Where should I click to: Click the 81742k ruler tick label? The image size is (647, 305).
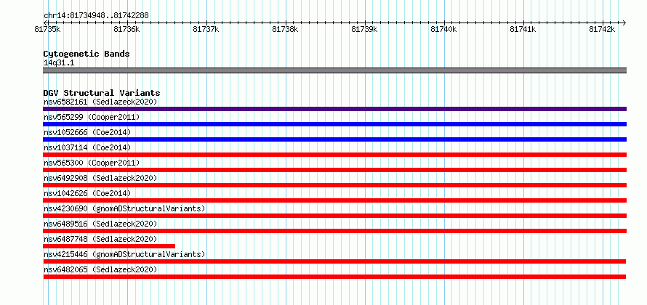coord(603,29)
